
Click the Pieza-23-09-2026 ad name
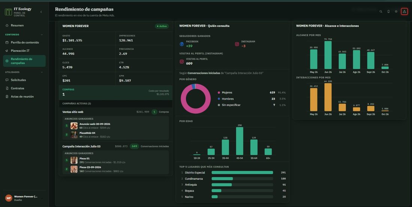tap(90, 167)
